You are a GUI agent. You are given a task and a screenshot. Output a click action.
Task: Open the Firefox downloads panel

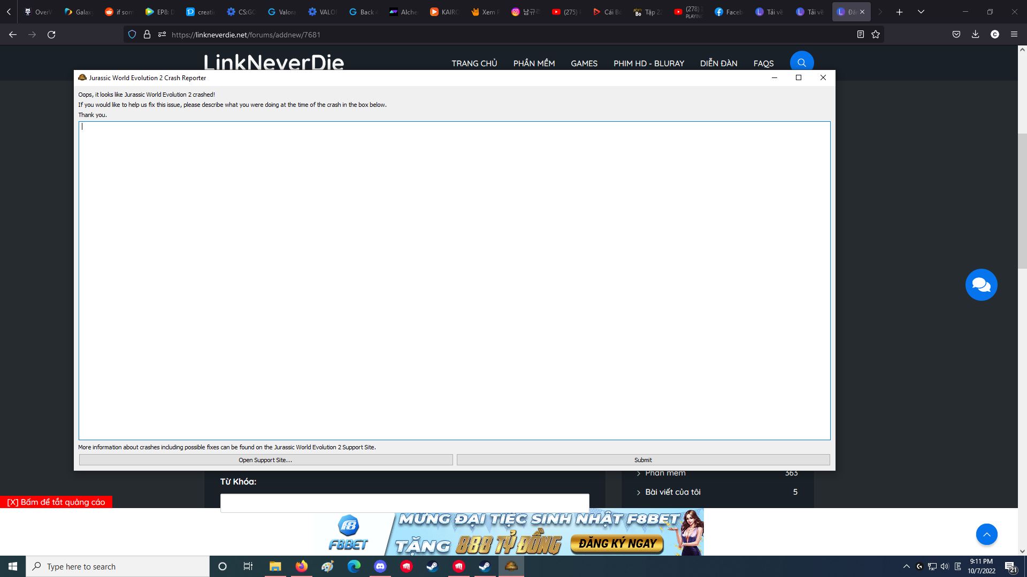[x=976, y=35]
